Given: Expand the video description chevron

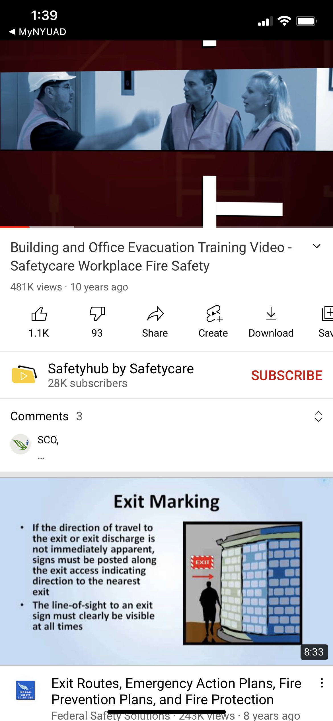Looking at the screenshot, I should click(317, 246).
